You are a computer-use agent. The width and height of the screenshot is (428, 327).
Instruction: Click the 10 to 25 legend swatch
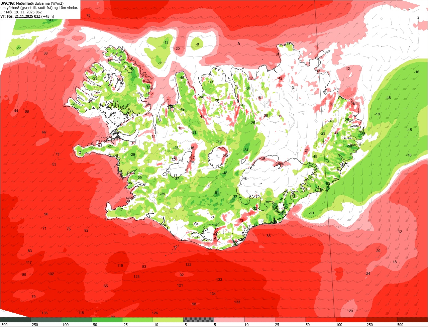(260, 320)
